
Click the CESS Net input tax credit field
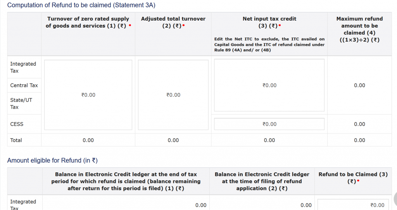click(x=269, y=124)
